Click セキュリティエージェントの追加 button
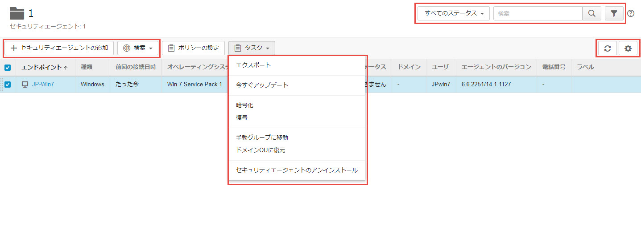 click(x=59, y=48)
